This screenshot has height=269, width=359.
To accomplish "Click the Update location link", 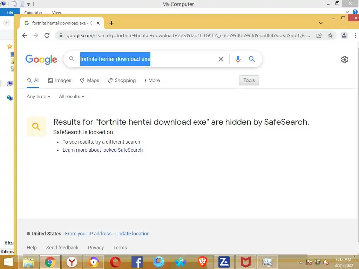I will point(132,234).
